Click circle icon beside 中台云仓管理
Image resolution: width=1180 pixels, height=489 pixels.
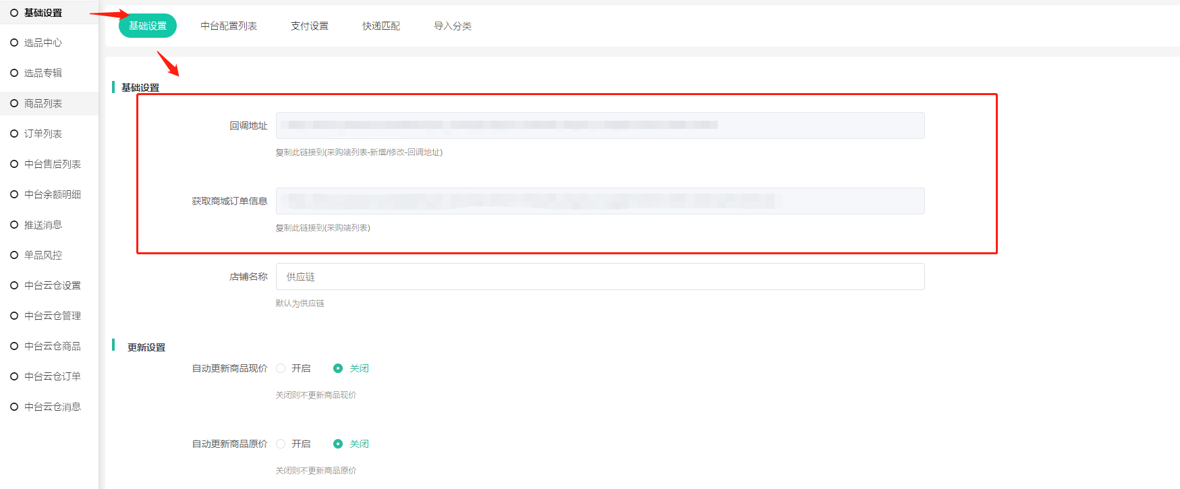pos(14,316)
